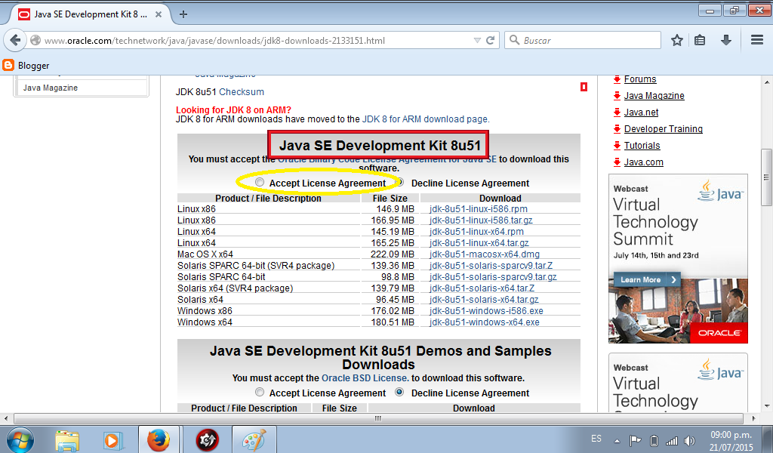The height and width of the screenshot is (453, 773).
Task: Open Downloads via the down-arrow icon
Action: (725, 40)
